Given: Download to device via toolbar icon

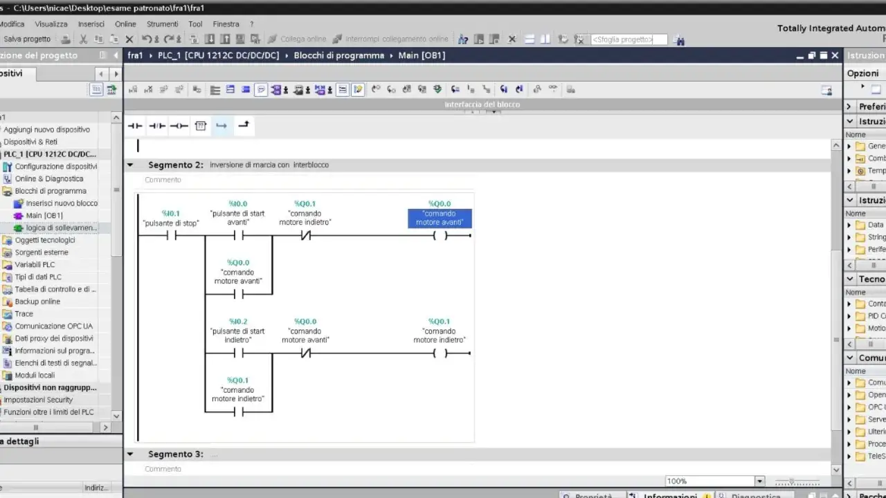Looking at the screenshot, I should [x=210, y=39].
